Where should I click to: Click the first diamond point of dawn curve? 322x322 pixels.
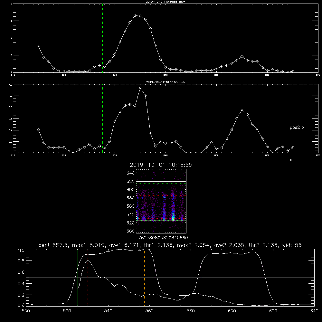38,47
